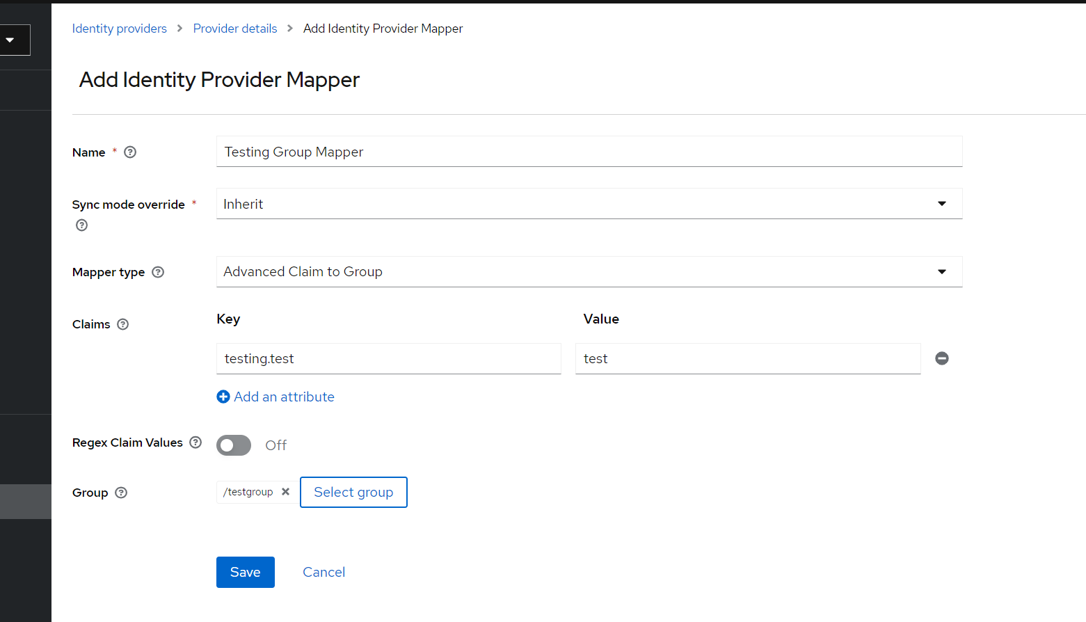Remove the /testgroup group chip
1086x622 pixels.
(x=285, y=491)
